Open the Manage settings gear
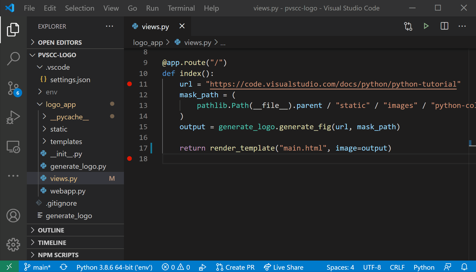 [13, 244]
